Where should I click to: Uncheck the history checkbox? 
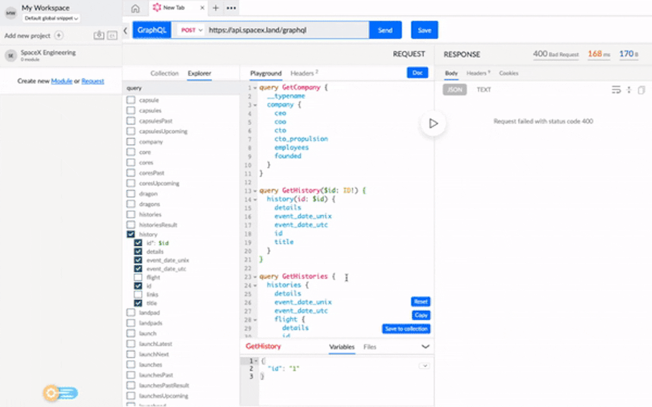pos(131,234)
